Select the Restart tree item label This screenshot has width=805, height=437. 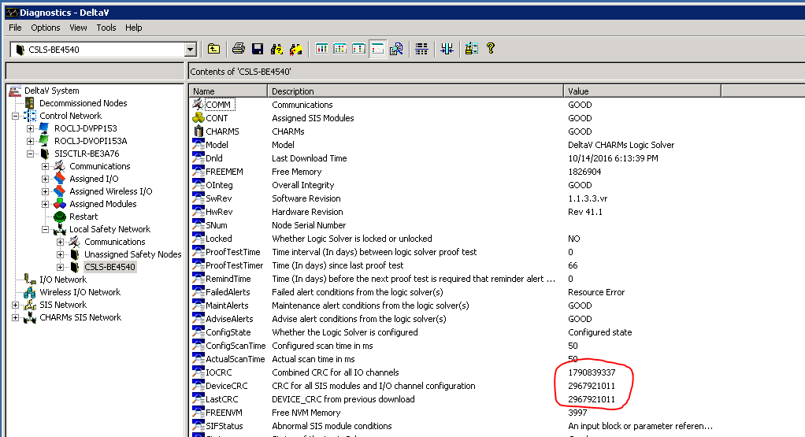[x=83, y=217]
